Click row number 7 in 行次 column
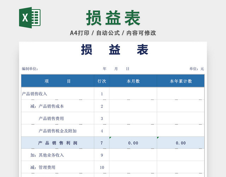 (x=102, y=143)
